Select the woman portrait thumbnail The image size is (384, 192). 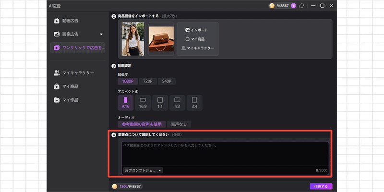[x=133, y=39]
